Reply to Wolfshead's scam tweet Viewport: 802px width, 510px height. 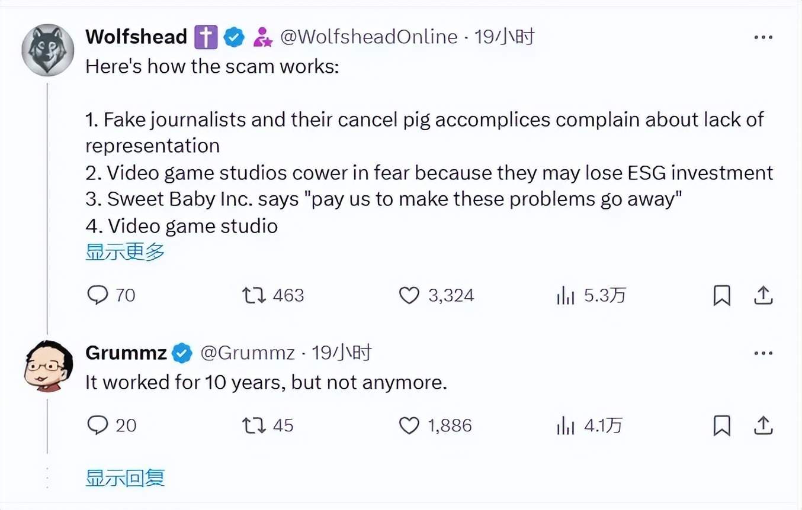(98, 295)
